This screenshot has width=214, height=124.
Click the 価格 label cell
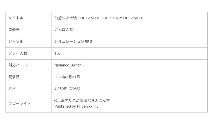(28, 89)
